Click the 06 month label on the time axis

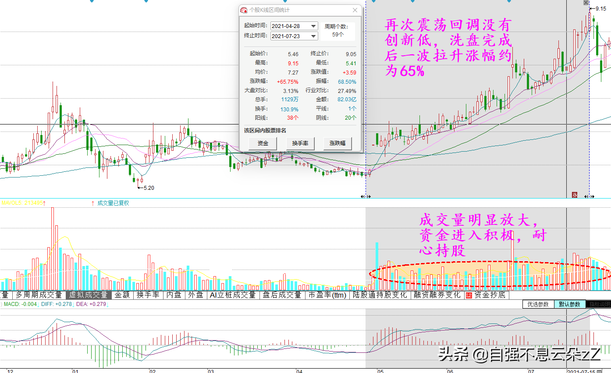[x=450, y=371]
